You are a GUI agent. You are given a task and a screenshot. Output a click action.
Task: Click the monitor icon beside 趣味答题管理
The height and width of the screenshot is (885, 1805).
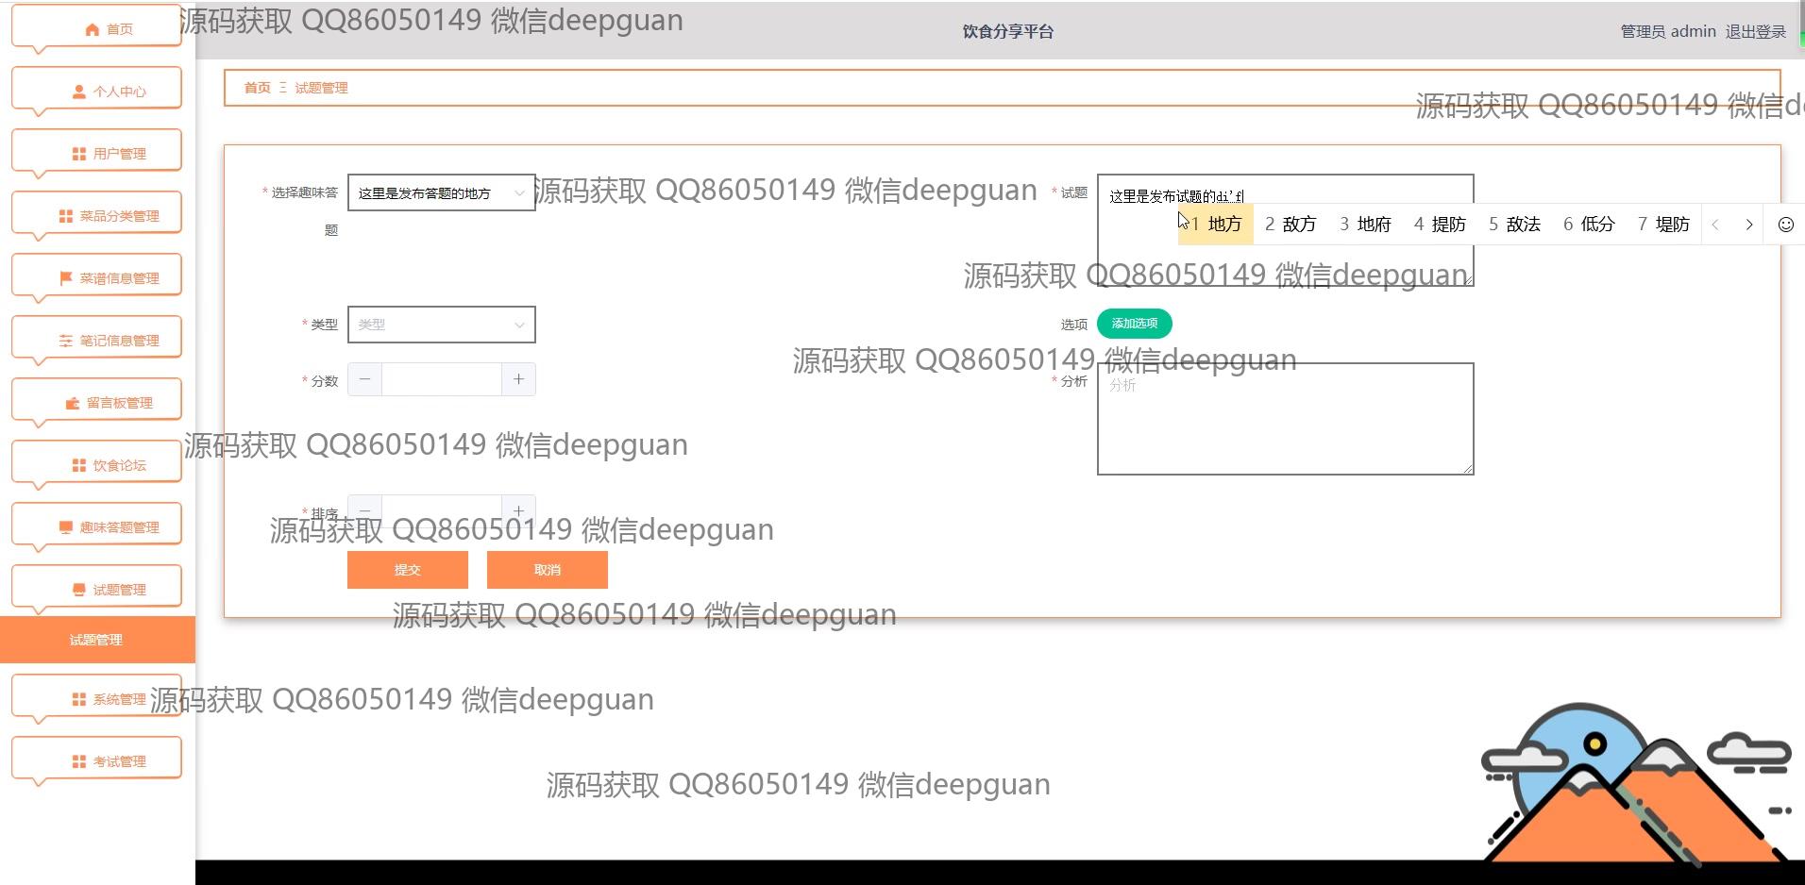pyautogui.click(x=65, y=527)
